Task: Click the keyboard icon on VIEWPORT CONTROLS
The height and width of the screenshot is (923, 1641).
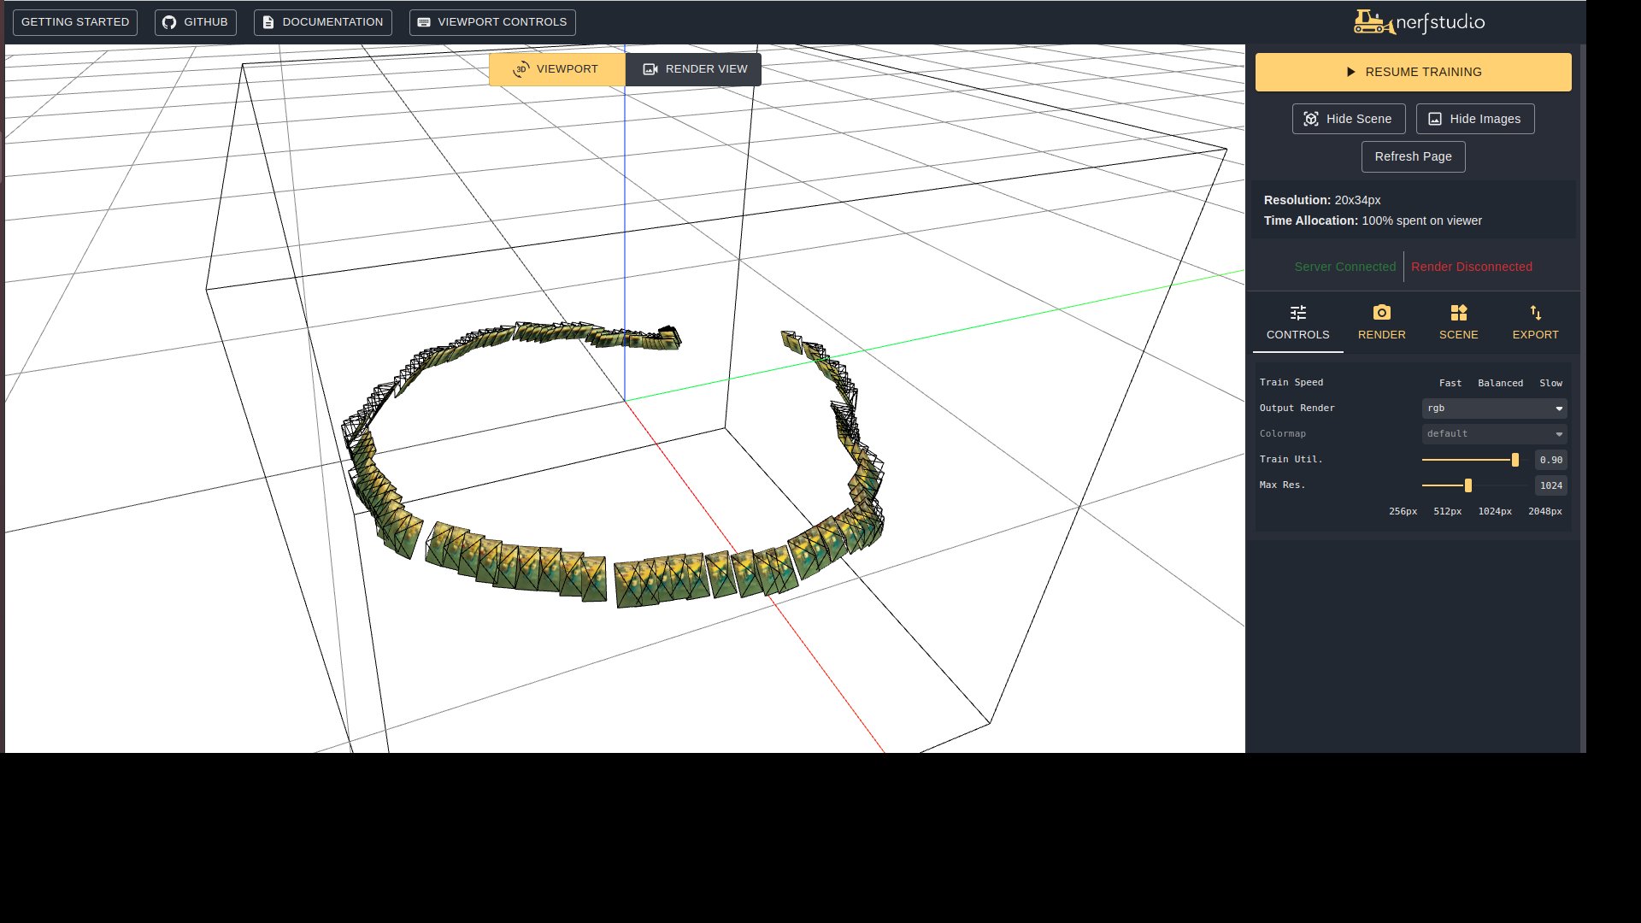Action: 423,22
